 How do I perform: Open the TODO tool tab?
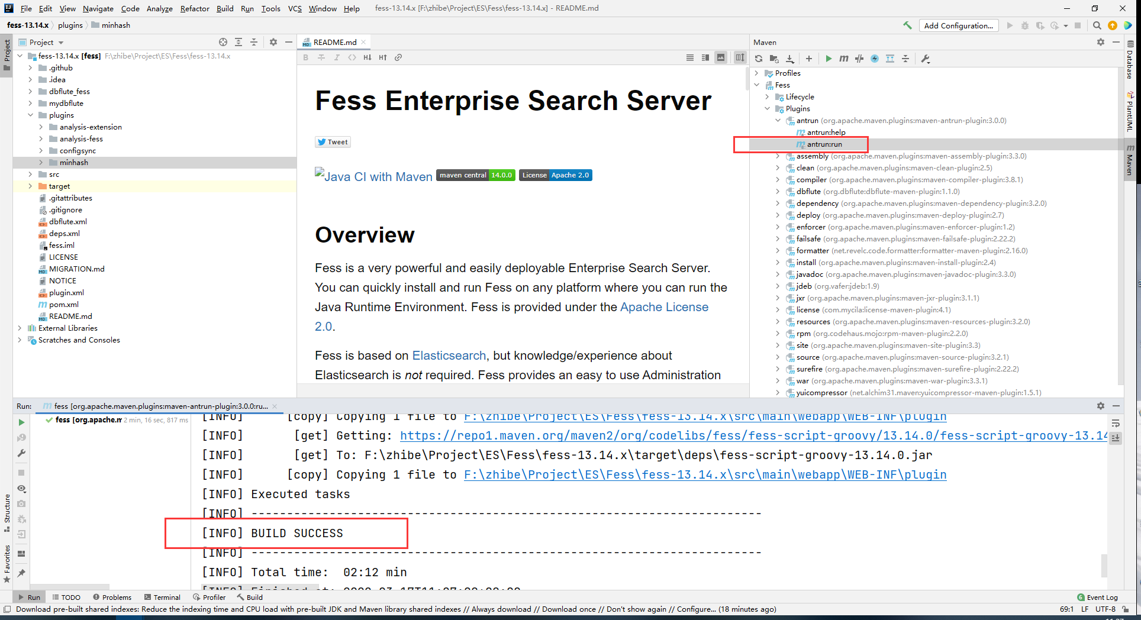(x=66, y=598)
